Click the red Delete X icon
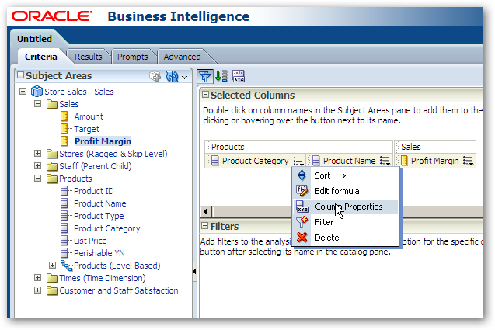This screenshot has height=330, width=495. 302,238
